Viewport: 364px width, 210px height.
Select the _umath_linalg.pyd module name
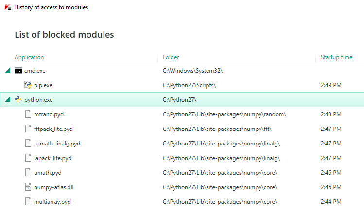tap(57, 144)
